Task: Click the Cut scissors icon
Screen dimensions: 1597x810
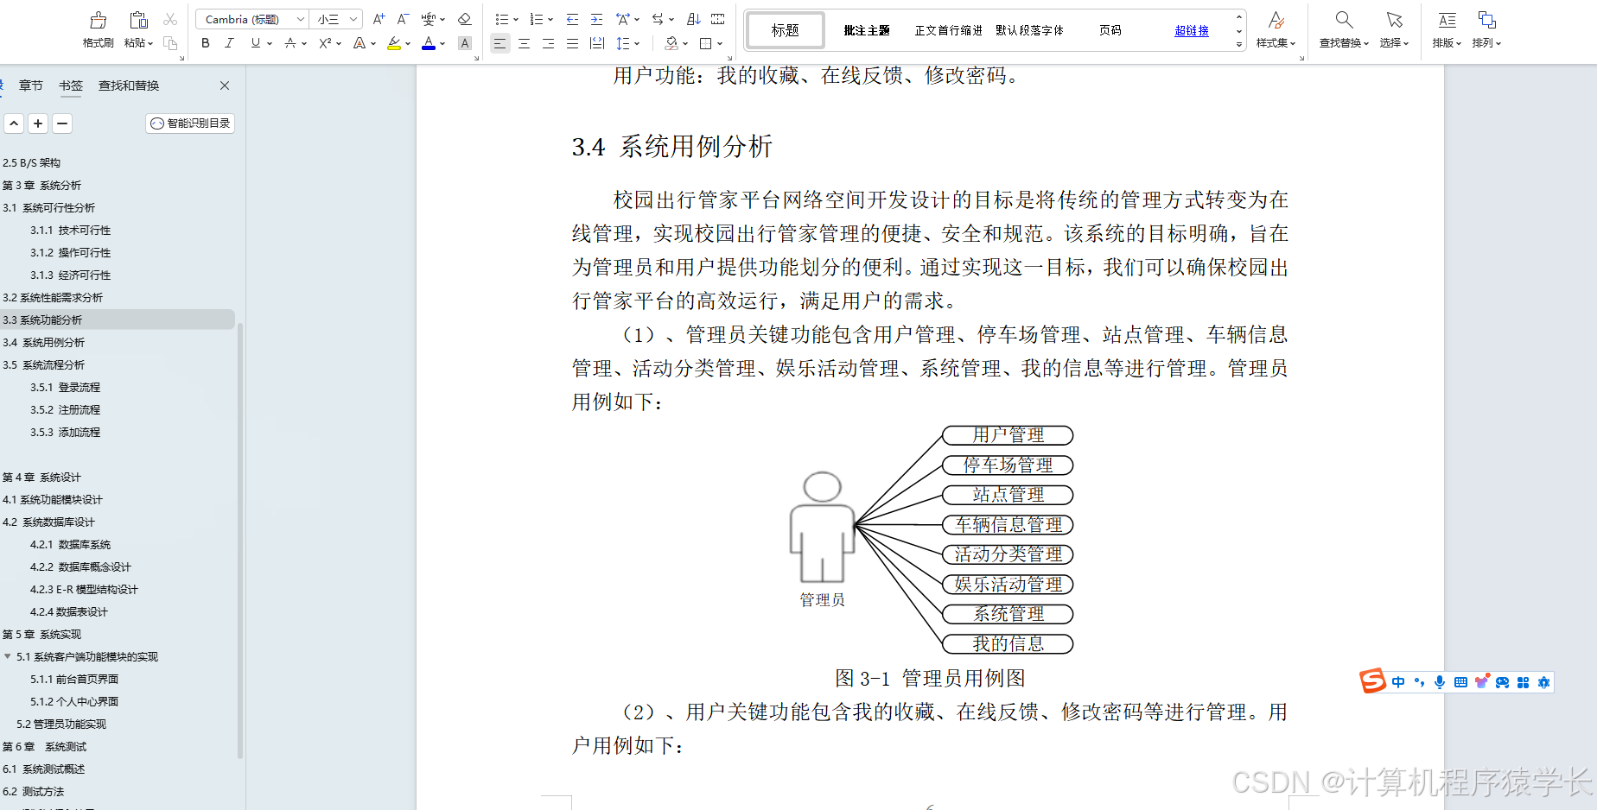Action: point(170,19)
